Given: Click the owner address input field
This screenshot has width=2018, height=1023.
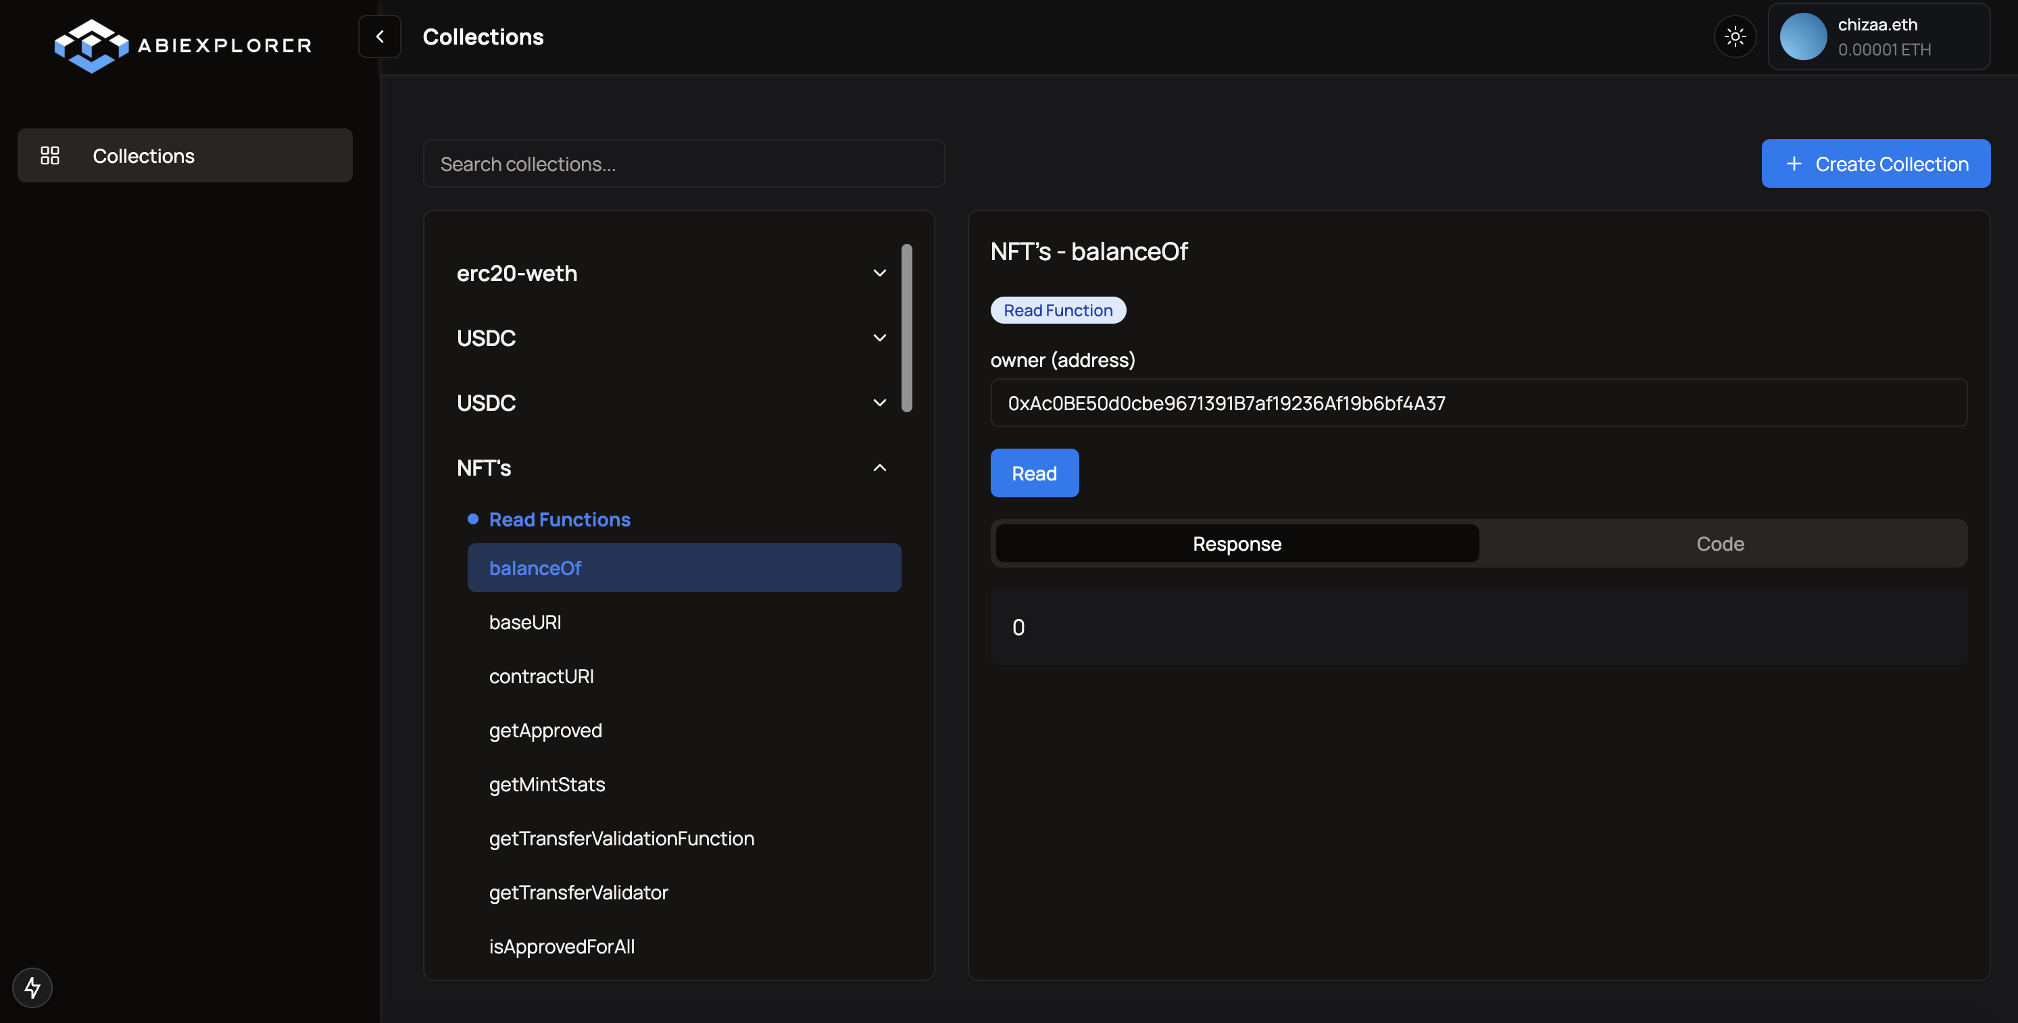Looking at the screenshot, I should click(1478, 403).
